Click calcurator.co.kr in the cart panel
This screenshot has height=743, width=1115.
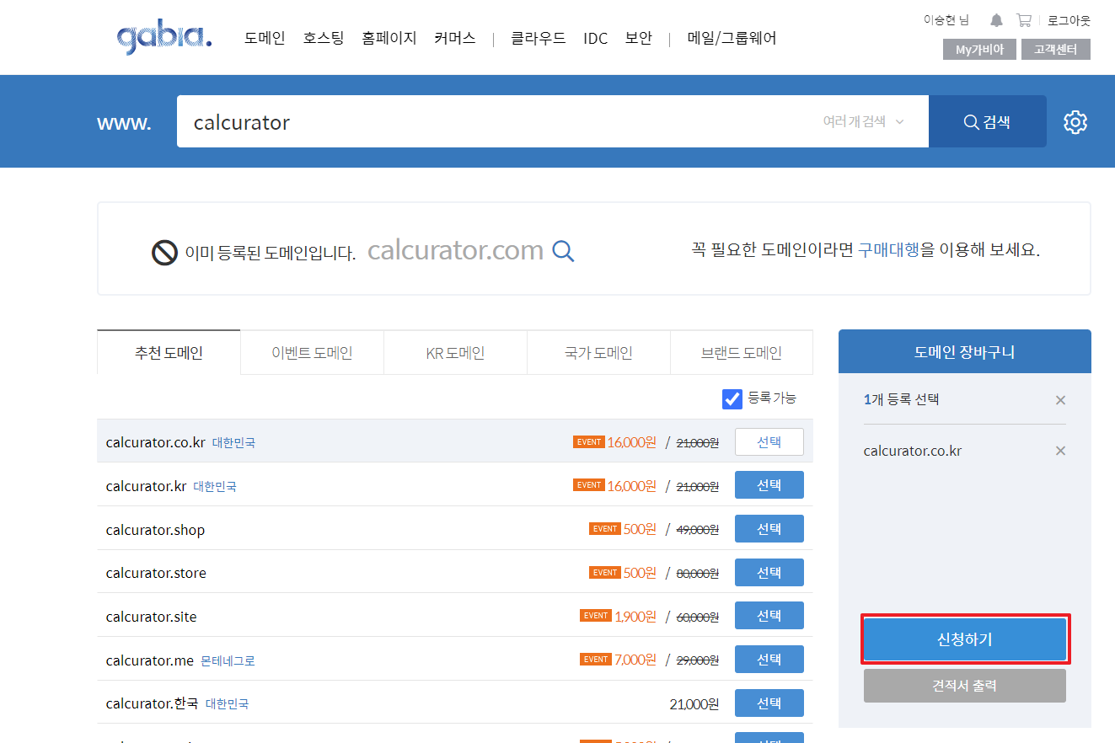coord(913,451)
